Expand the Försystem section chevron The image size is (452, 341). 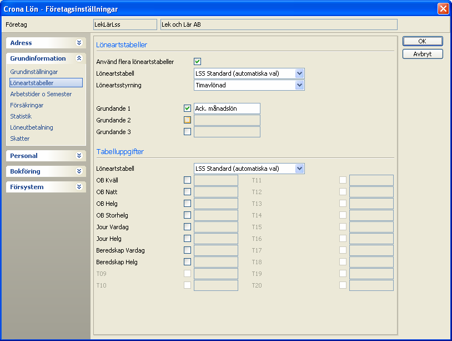pos(79,187)
